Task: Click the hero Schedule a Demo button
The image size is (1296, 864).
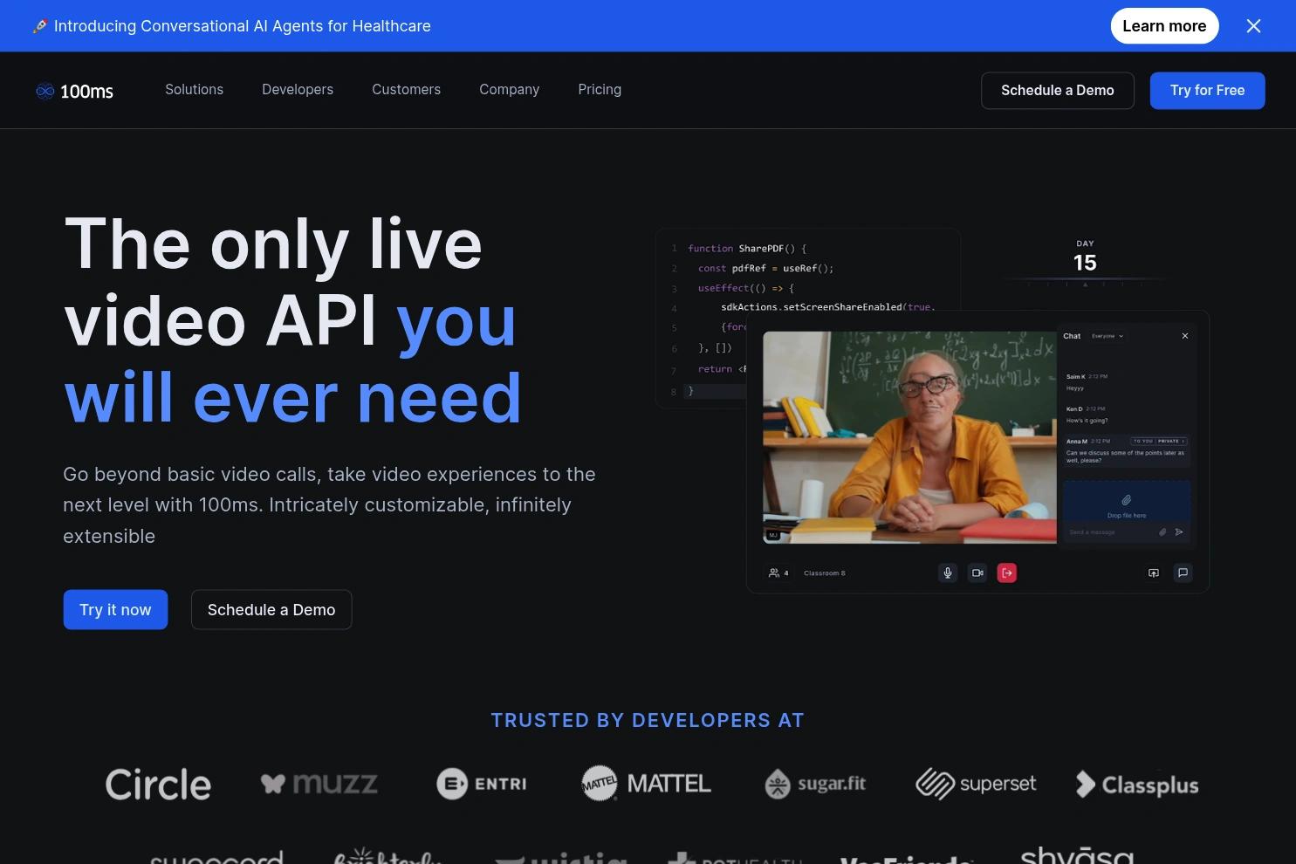Action: point(271,610)
